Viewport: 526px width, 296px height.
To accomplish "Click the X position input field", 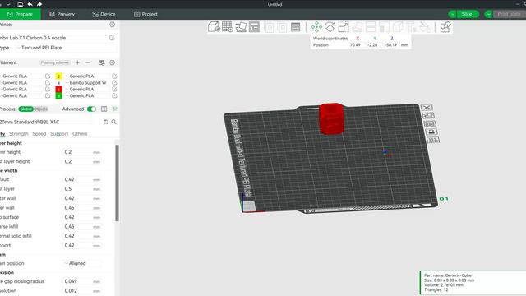I will click(x=356, y=45).
